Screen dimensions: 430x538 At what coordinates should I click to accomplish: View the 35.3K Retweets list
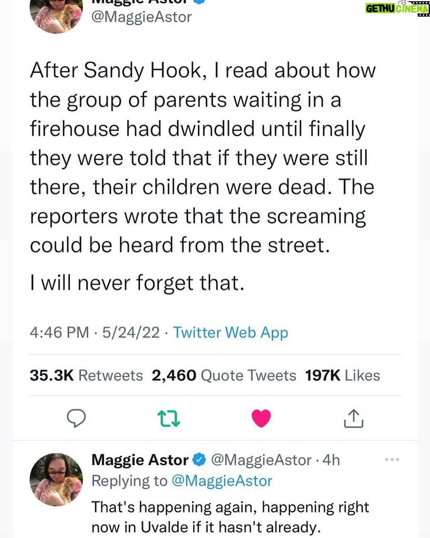point(86,375)
